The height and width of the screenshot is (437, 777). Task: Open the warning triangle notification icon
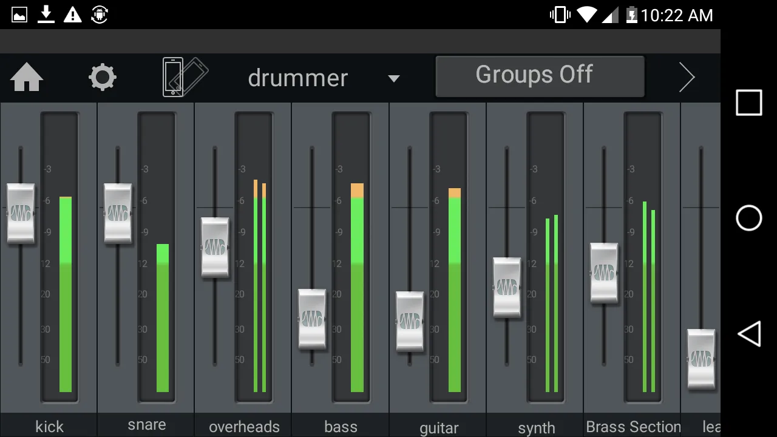coord(72,15)
